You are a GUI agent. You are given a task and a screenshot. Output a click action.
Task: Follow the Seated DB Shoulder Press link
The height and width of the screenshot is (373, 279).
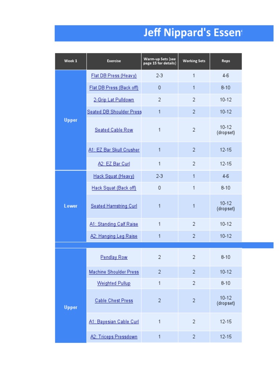tap(114, 112)
